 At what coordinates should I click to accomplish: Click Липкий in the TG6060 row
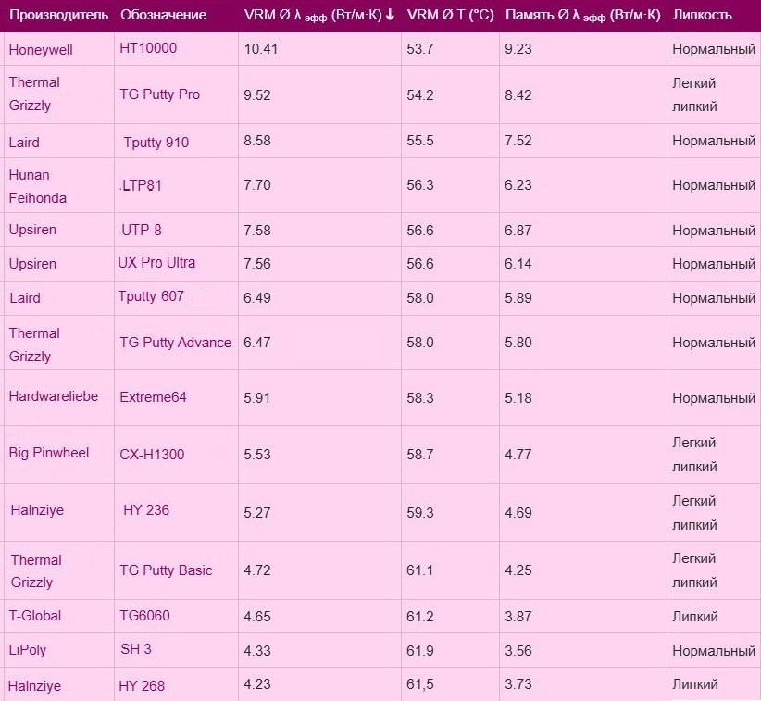[x=695, y=617]
